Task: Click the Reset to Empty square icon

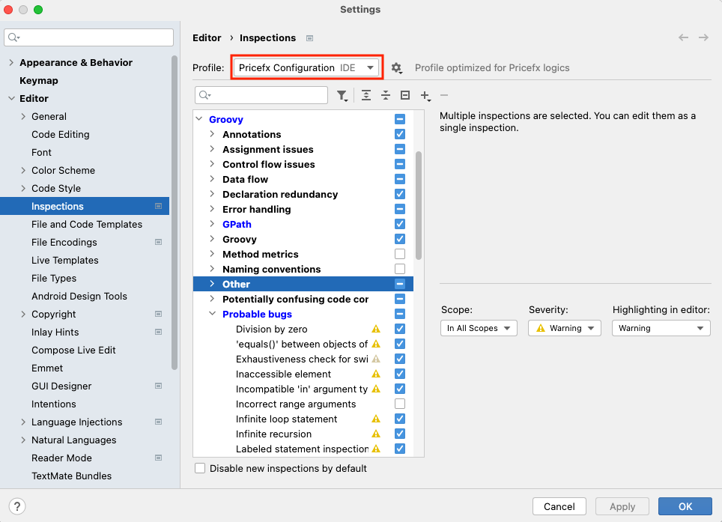Action: pyautogui.click(x=405, y=95)
